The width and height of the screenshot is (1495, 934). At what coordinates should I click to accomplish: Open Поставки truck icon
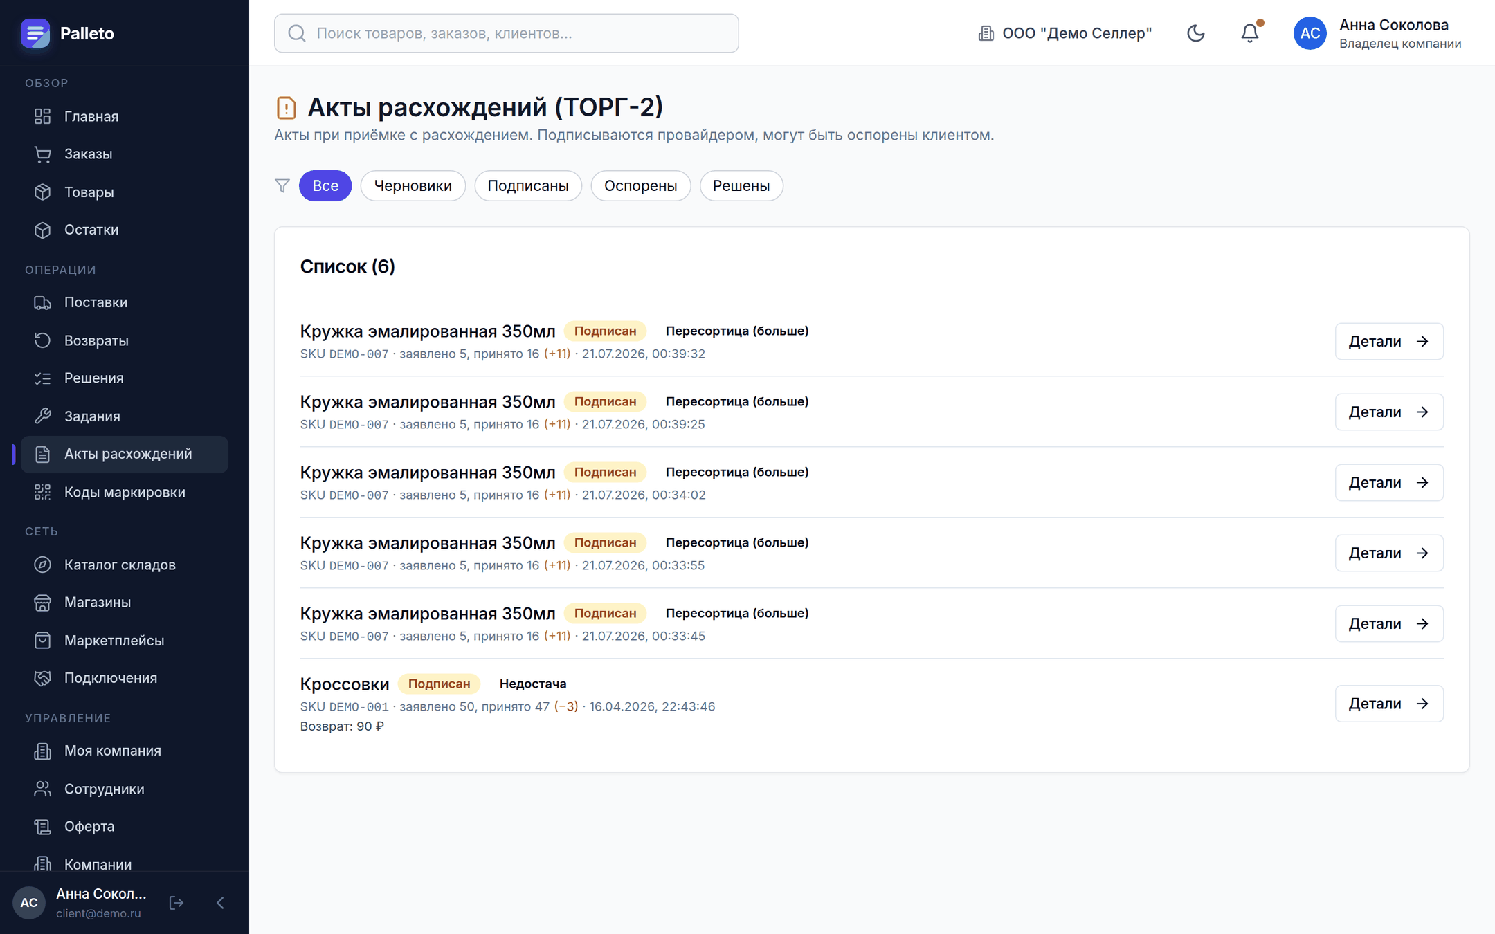coord(43,302)
